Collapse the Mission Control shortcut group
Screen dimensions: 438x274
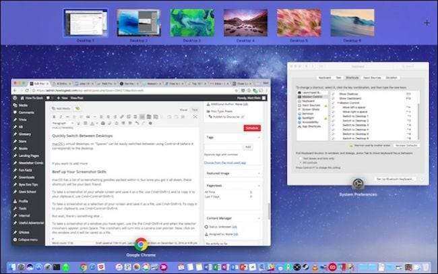pyautogui.click(x=338, y=103)
